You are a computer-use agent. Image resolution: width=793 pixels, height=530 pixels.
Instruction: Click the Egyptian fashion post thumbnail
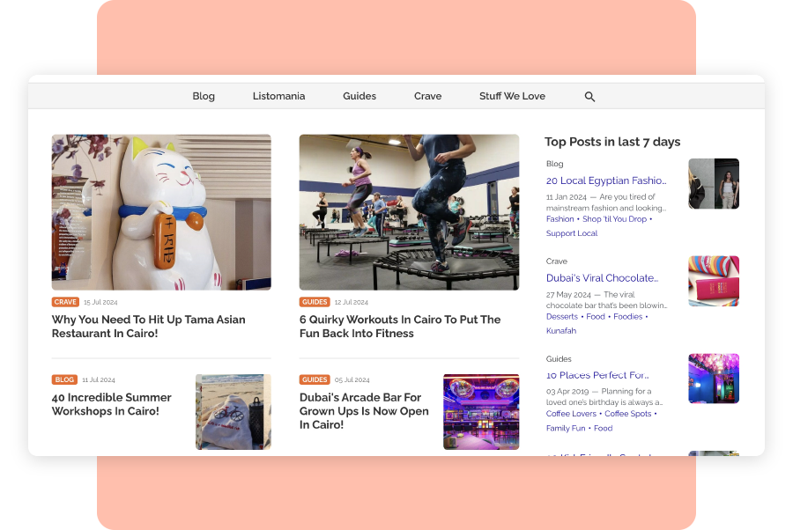tap(714, 183)
